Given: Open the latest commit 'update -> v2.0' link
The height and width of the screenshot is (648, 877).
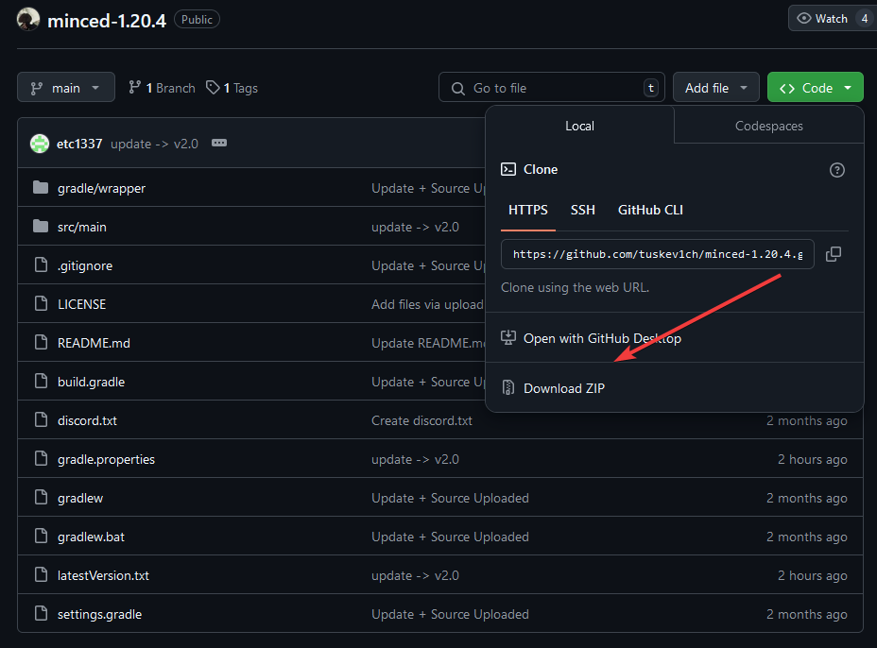Looking at the screenshot, I should (154, 144).
